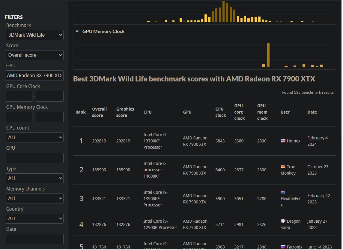Click the date February 4 2024
343x250 pixels.
[x=318, y=141]
